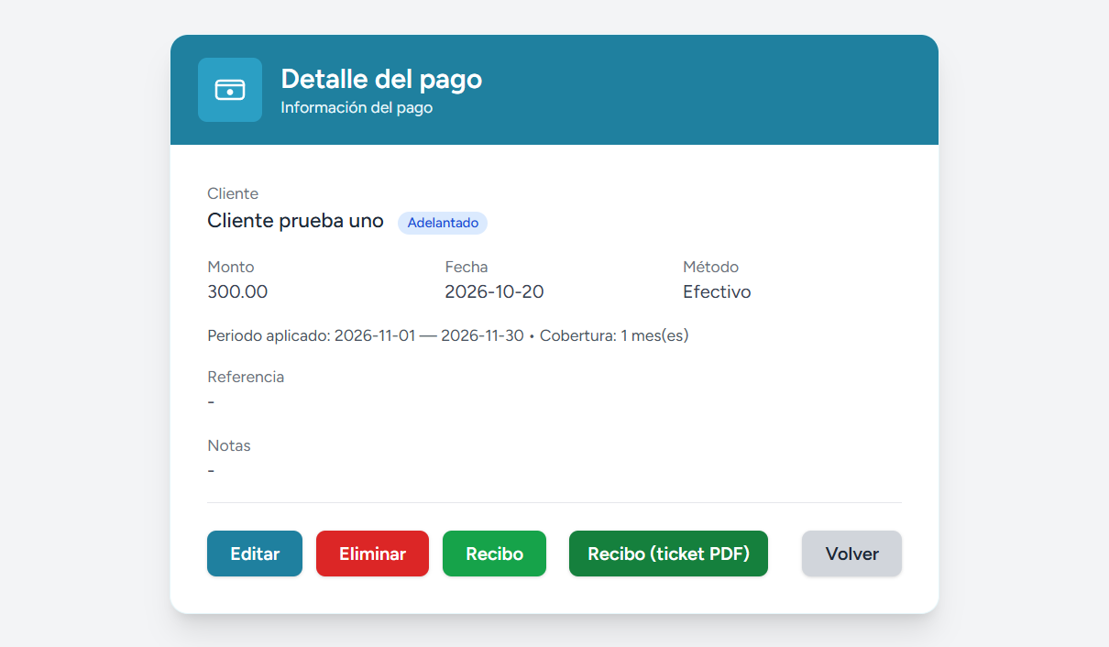Generate Recibo (ticket PDF)
Viewport: 1109px width, 647px height.
coord(668,554)
